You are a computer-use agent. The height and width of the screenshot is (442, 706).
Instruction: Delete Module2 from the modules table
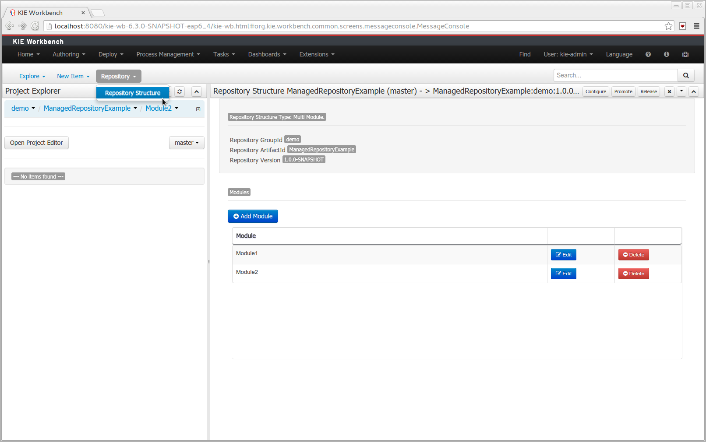pos(633,274)
